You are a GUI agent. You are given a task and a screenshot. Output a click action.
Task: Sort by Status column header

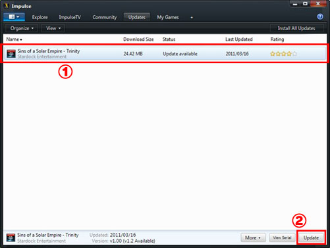coord(169,39)
